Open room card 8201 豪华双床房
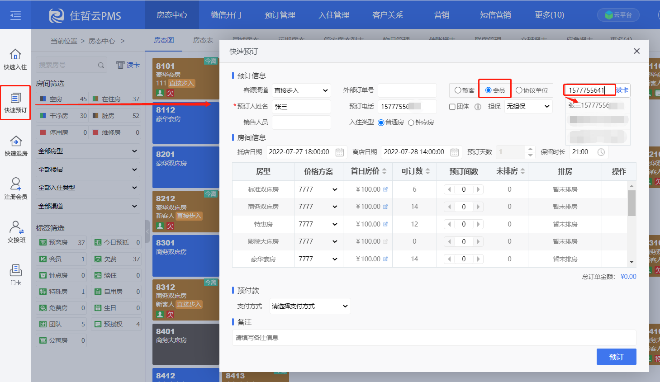 186,167
